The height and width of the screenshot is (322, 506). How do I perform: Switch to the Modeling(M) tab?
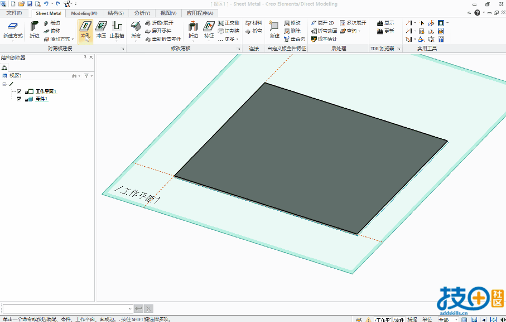84,13
